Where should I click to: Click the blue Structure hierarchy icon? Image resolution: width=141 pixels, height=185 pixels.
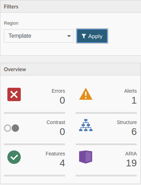86,125
